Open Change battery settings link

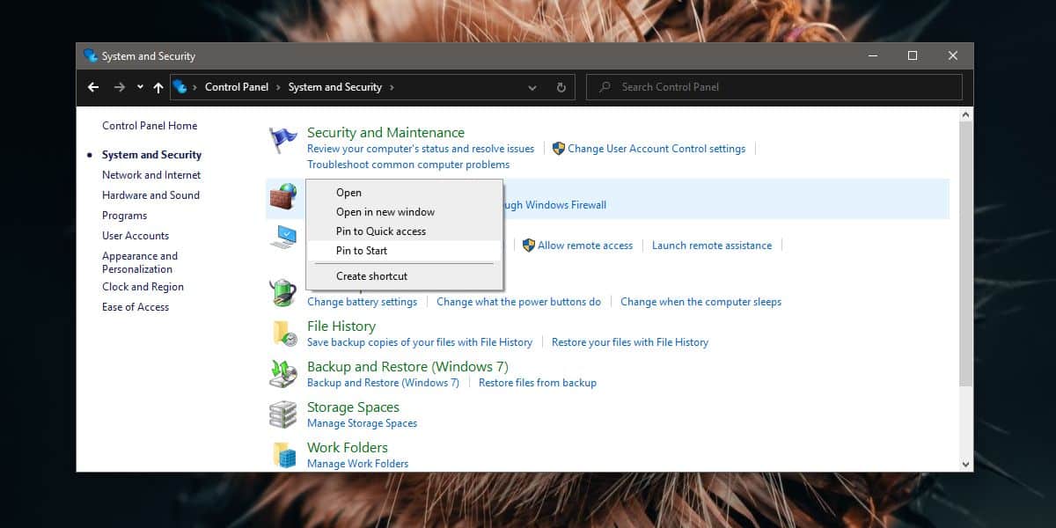click(362, 302)
